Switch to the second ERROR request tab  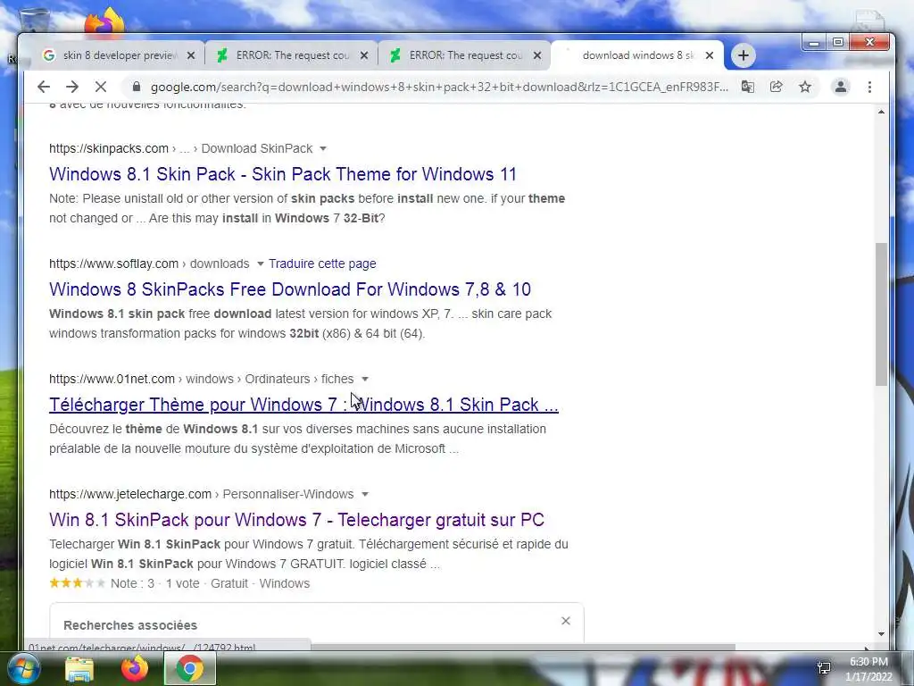click(464, 55)
